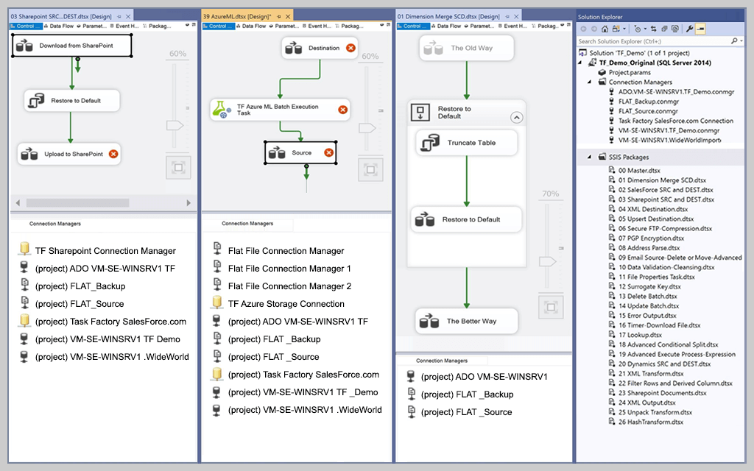This screenshot has height=471, width=754.
Task: Select the Upload to SharePoint task icon
Action: 29,154
